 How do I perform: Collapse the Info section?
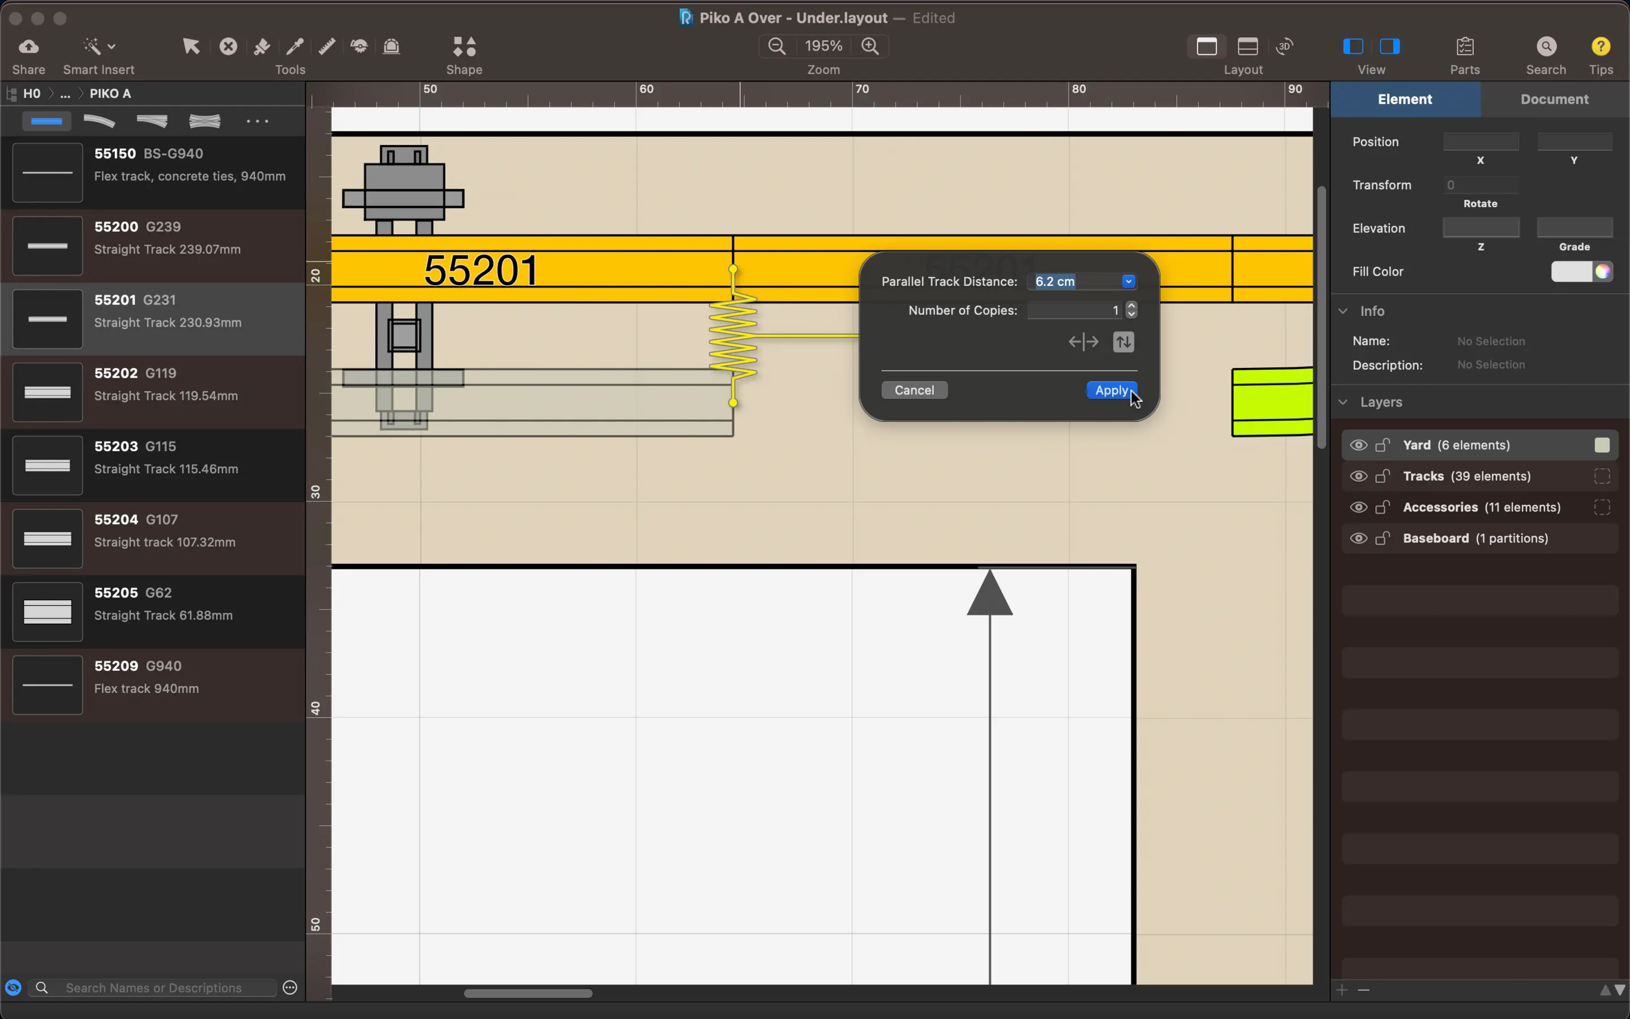[x=1343, y=311]
